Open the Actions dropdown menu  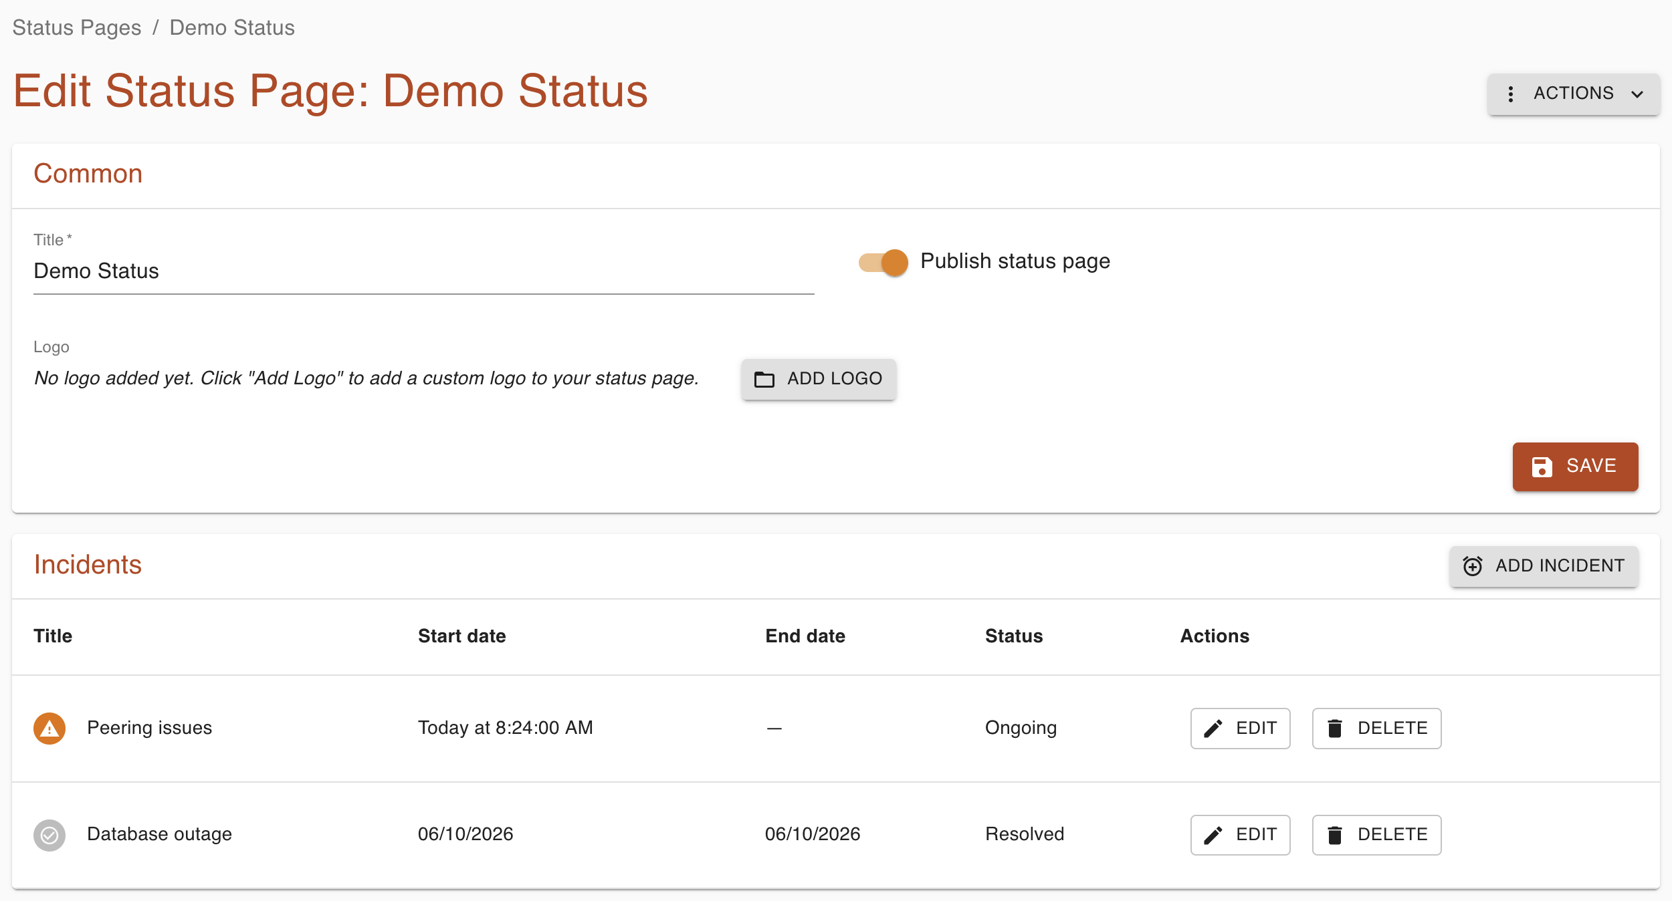(1573, 94)
